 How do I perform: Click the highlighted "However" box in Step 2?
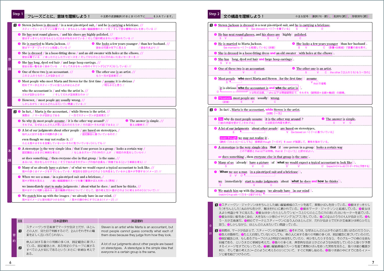[225, 98]
